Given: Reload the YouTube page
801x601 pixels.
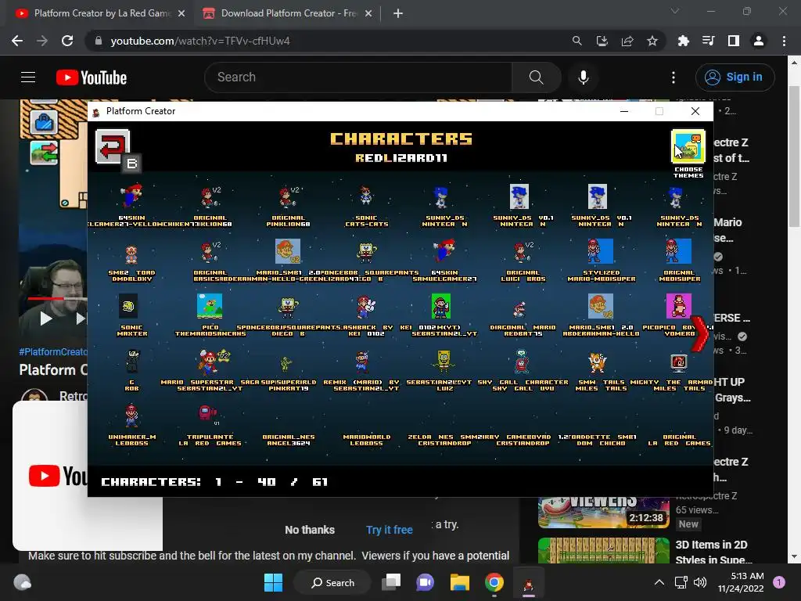Looking at the screenshot, I should click(x=67, y=41).
